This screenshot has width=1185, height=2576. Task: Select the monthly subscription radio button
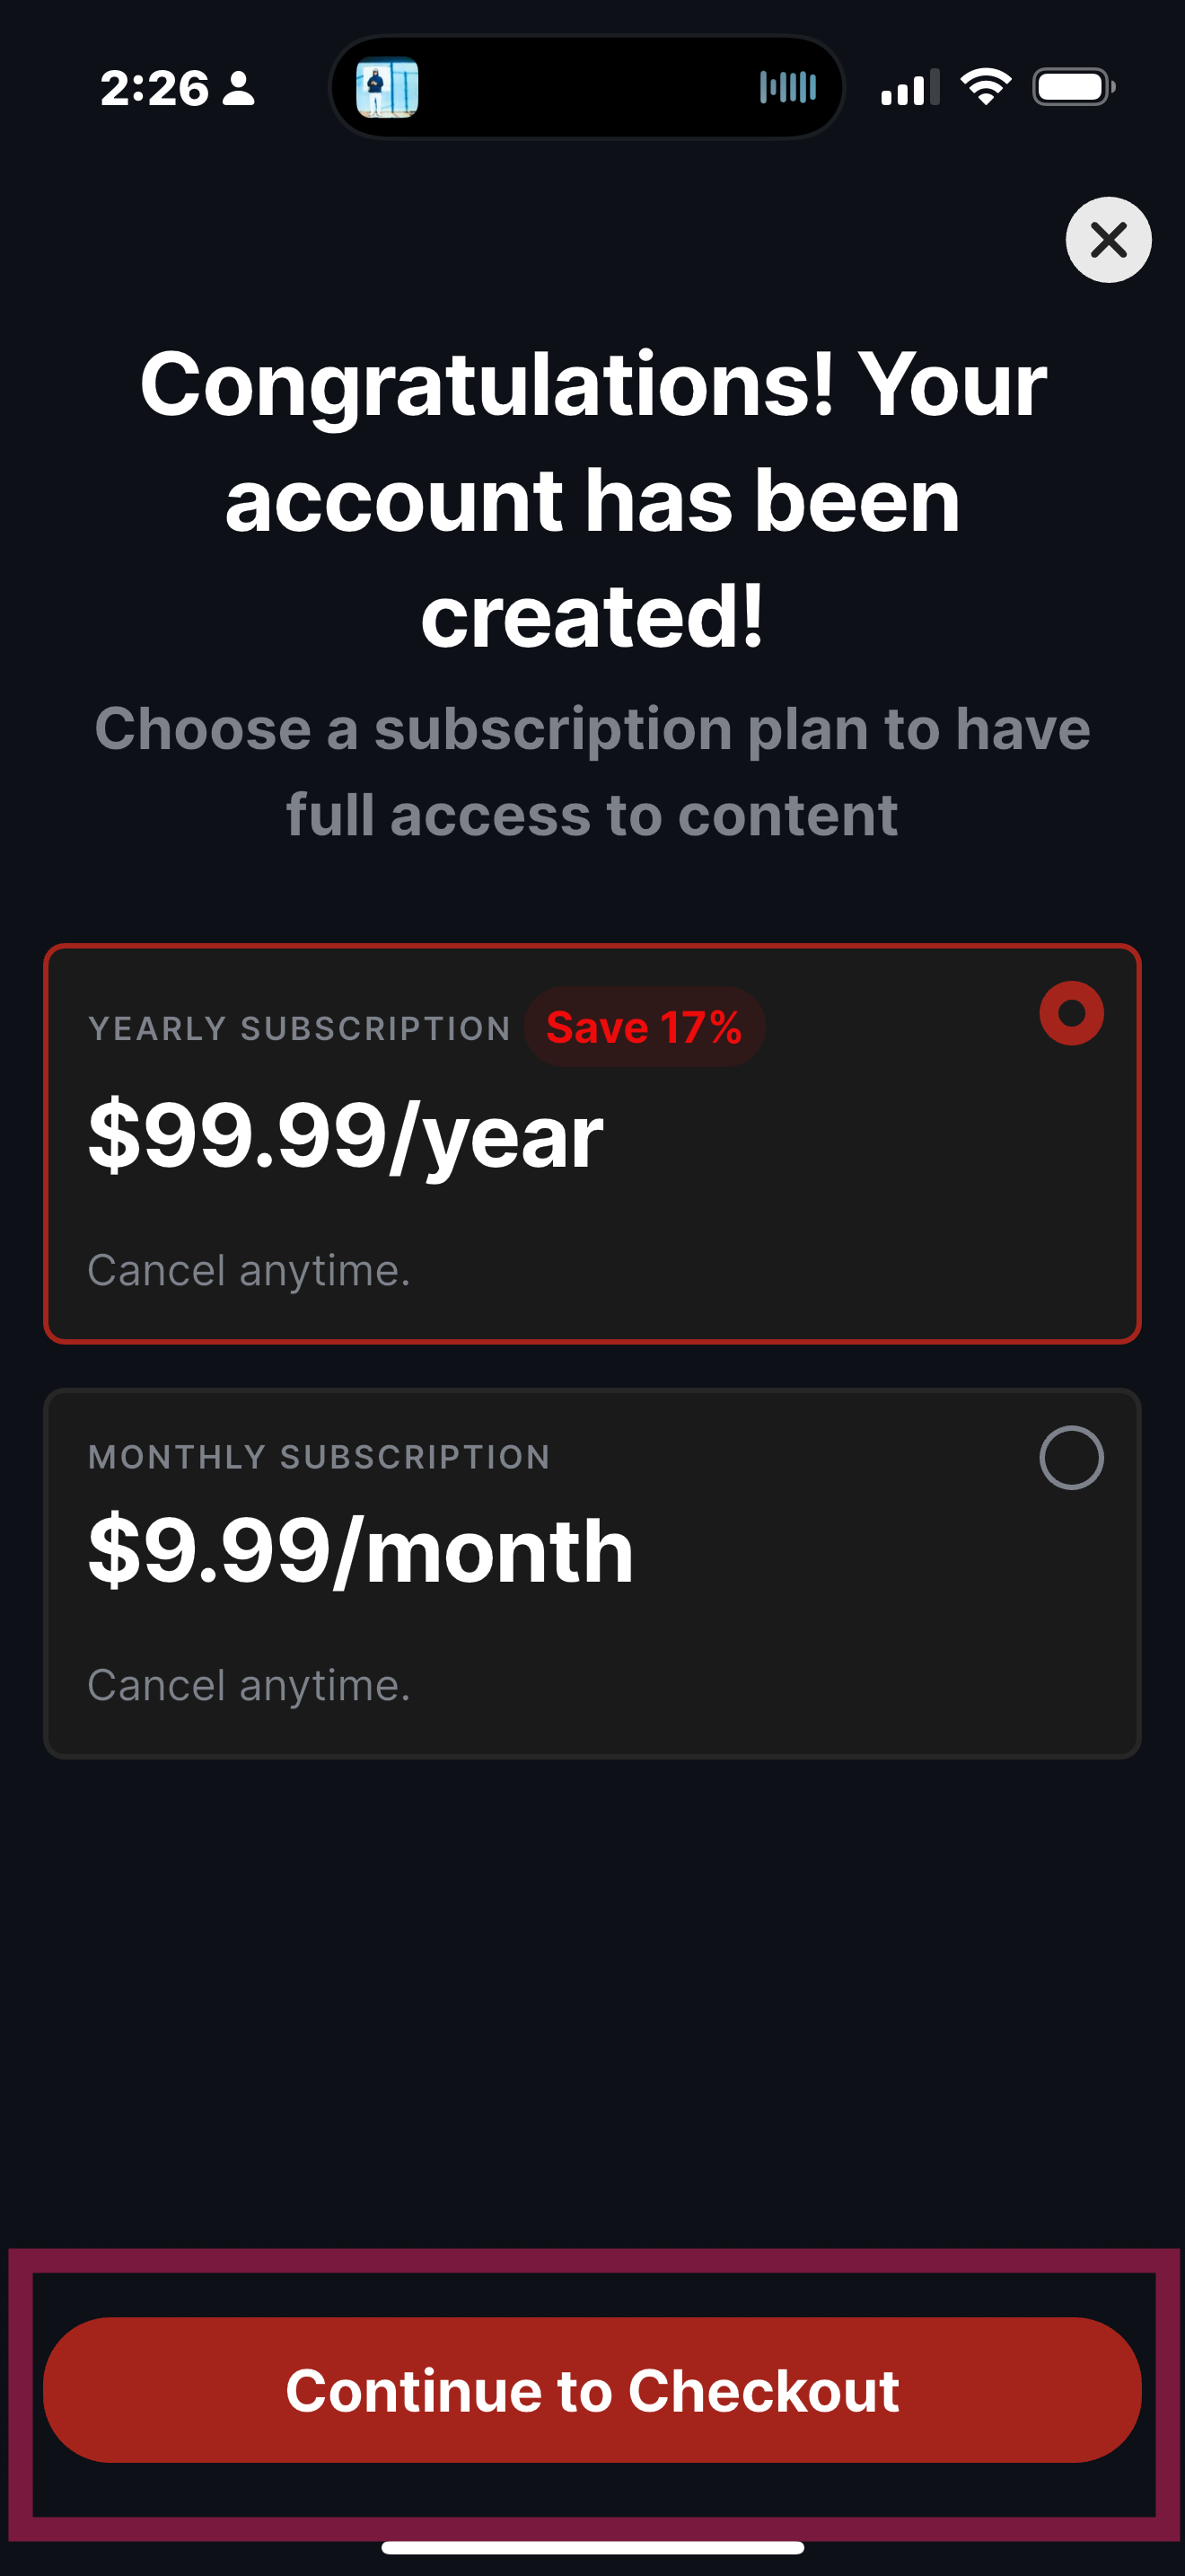[x=1071, y=1457]
